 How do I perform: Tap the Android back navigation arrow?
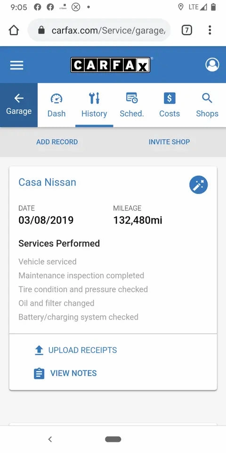click(50, 439)
